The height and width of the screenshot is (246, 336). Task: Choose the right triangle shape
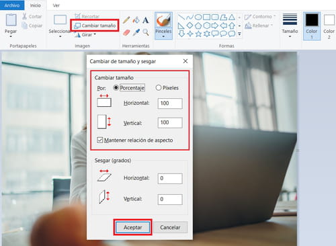[x=181, y=26]
